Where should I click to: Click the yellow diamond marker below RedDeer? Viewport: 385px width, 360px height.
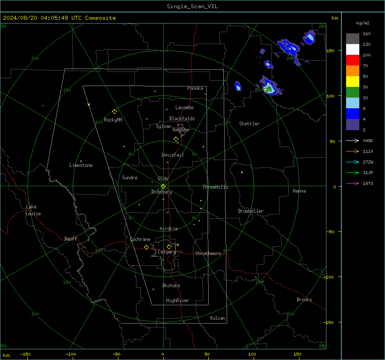[176, 139]
